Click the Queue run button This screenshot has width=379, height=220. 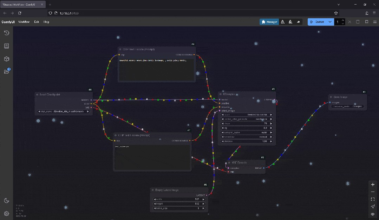pos(318,22)
